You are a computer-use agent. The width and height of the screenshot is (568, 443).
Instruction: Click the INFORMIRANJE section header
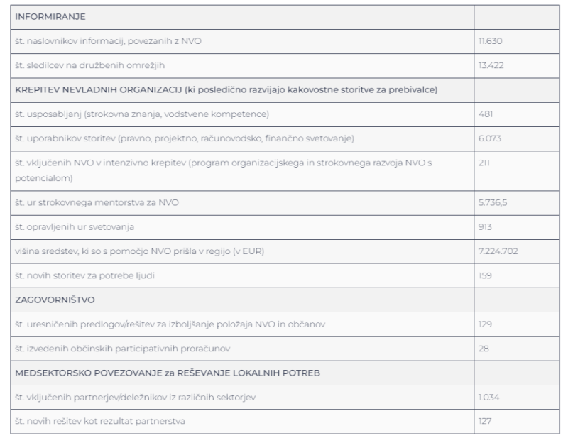click(50, 17)
